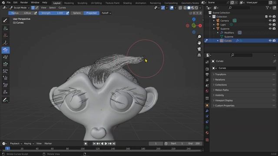Click the viewport zoom magnifier icon
Image resolution: width=278 pixels, height=156 pixels.
coord(199,36)
